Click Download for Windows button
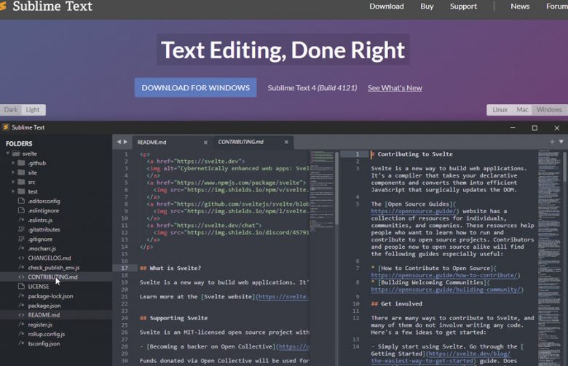The width and height of the screenshot is (568, 366). 196,87
